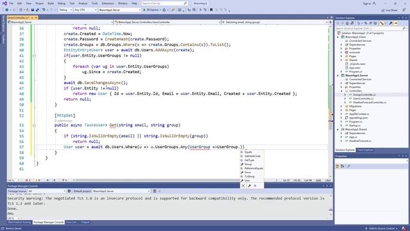Expand Dependencies under BlazorApp1.Client
Screen dimensions: 410x231
click(x=341, y=45)
